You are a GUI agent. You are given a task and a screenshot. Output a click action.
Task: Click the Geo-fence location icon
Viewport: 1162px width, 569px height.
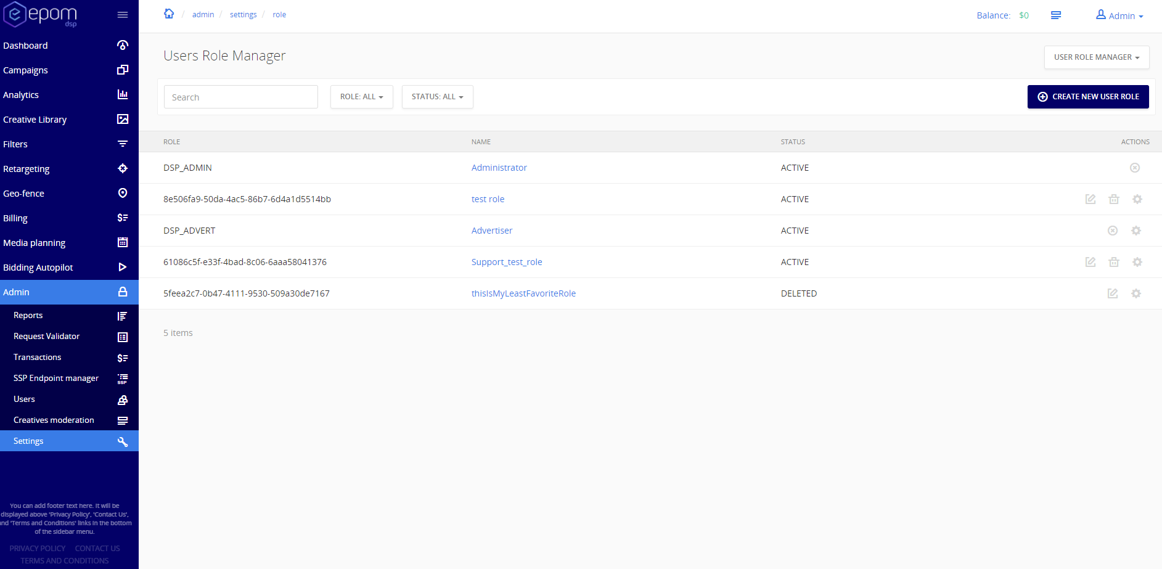click(123, 193)
